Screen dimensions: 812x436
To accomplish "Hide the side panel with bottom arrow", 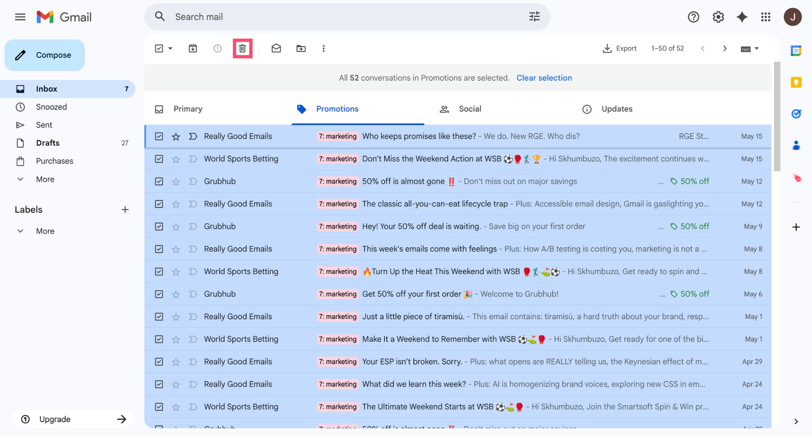I will pos(796,421).
